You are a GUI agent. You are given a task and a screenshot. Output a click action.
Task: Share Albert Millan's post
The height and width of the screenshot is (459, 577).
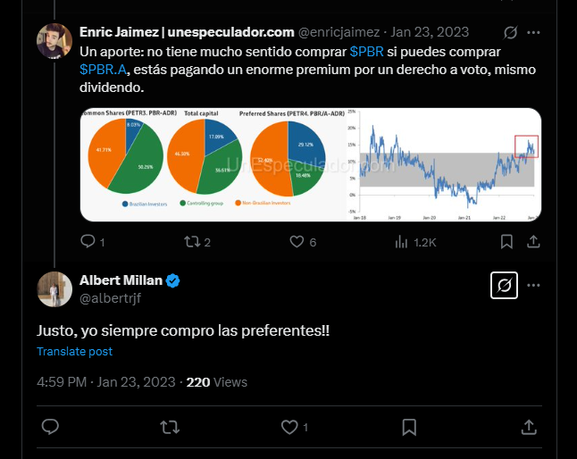point(529,427)
